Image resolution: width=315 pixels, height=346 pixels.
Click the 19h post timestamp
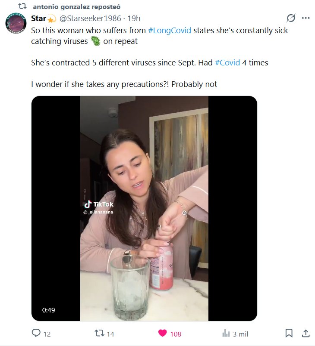pos(133,19)
